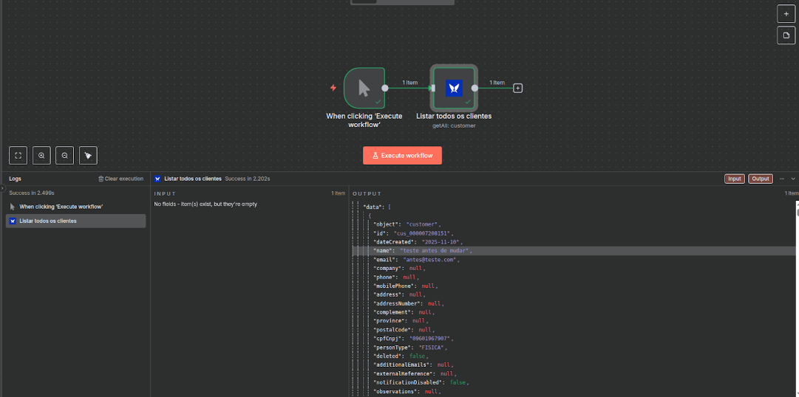Select the manual trigger node icon
Image resolution: width=799 pixels, height=397 pixels.
(364, 88)
